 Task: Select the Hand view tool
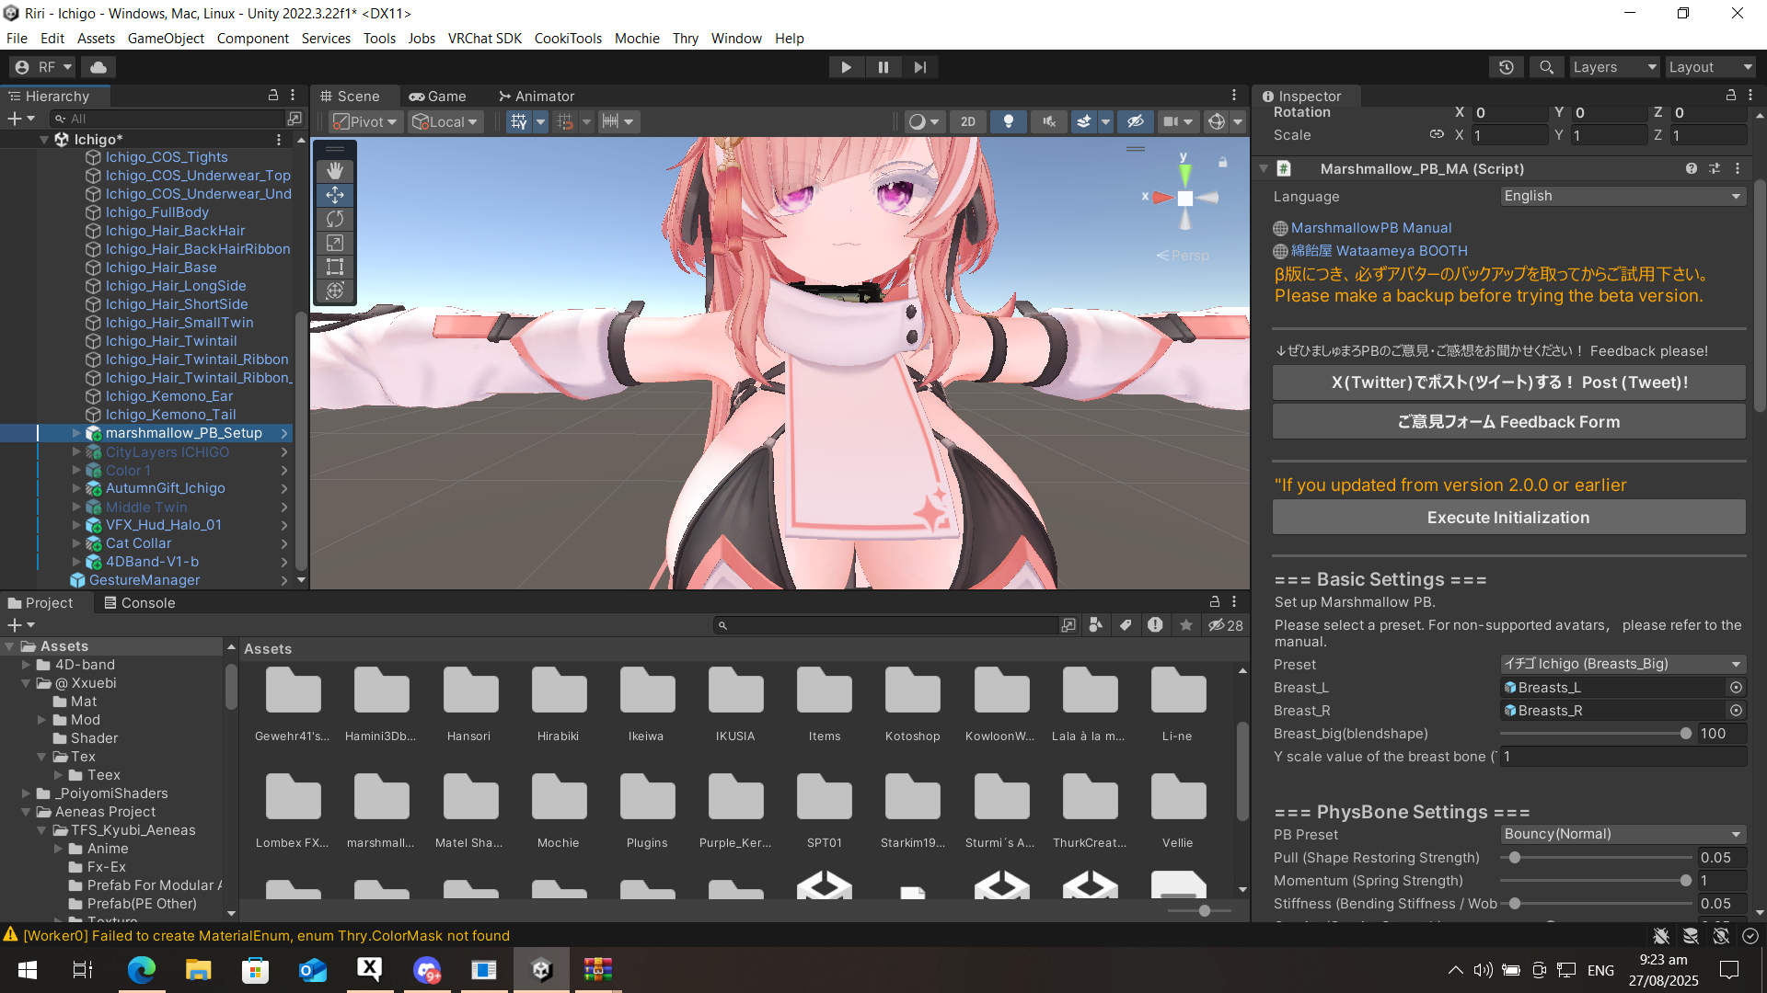coord(335,171)
